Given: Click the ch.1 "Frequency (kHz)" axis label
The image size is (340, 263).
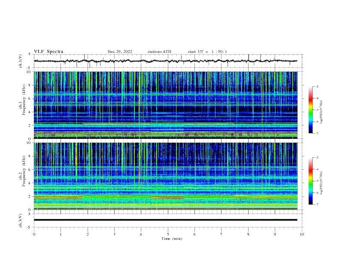Looking at the screenshot, I should click(24, 100).
